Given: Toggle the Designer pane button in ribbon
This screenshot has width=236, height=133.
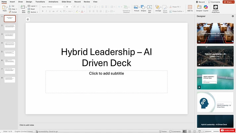Looking at the screenshot, I should [x=199, y=7].
